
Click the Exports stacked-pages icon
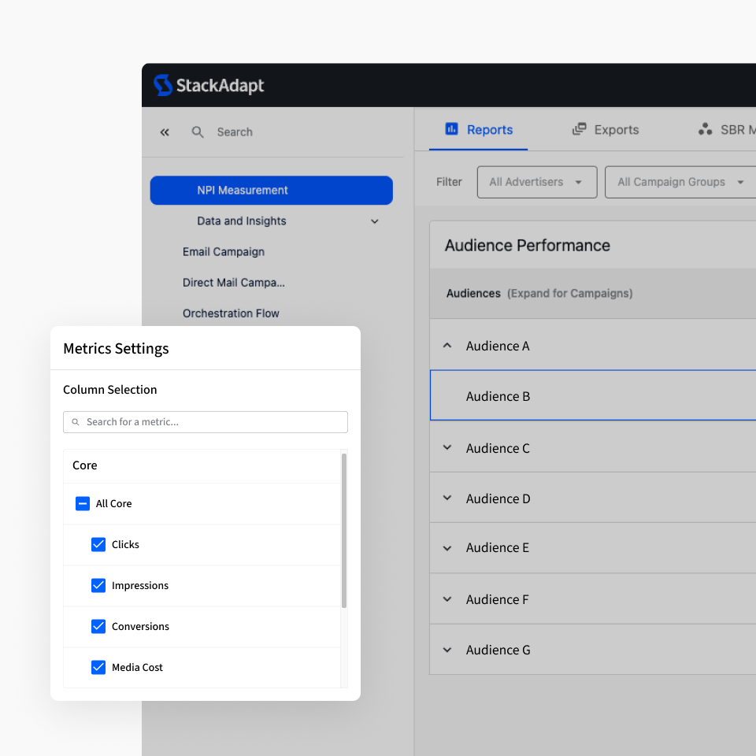(x=580, y=128)
